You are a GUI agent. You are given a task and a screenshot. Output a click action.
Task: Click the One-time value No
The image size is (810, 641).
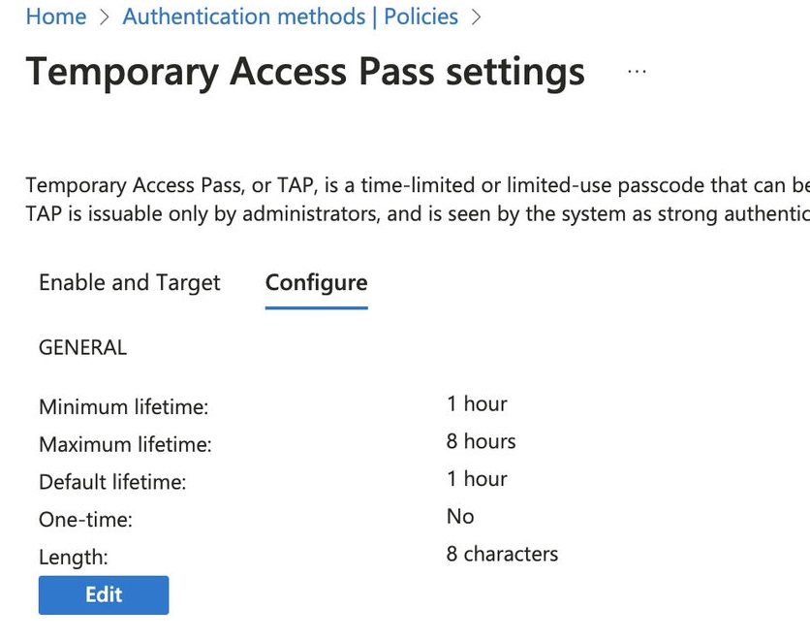coord(460,517)
